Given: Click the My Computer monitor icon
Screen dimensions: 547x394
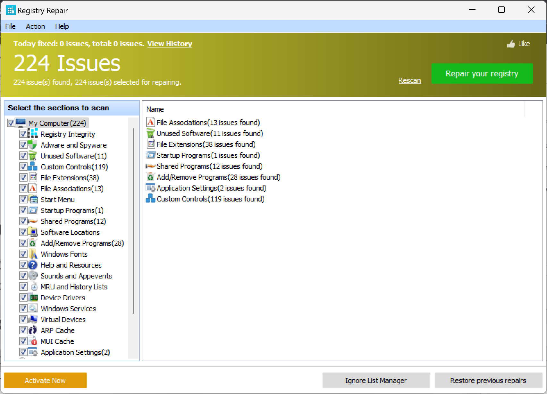Looking at the screenshot, I should (x=21, y=123).
